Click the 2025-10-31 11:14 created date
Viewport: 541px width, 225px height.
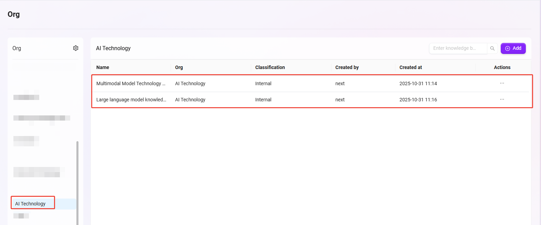click(x=418, y=83)
